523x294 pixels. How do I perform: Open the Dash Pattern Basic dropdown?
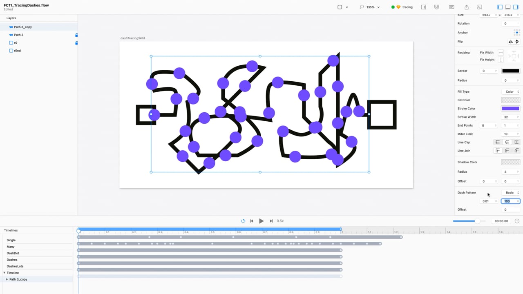[510, 193]
